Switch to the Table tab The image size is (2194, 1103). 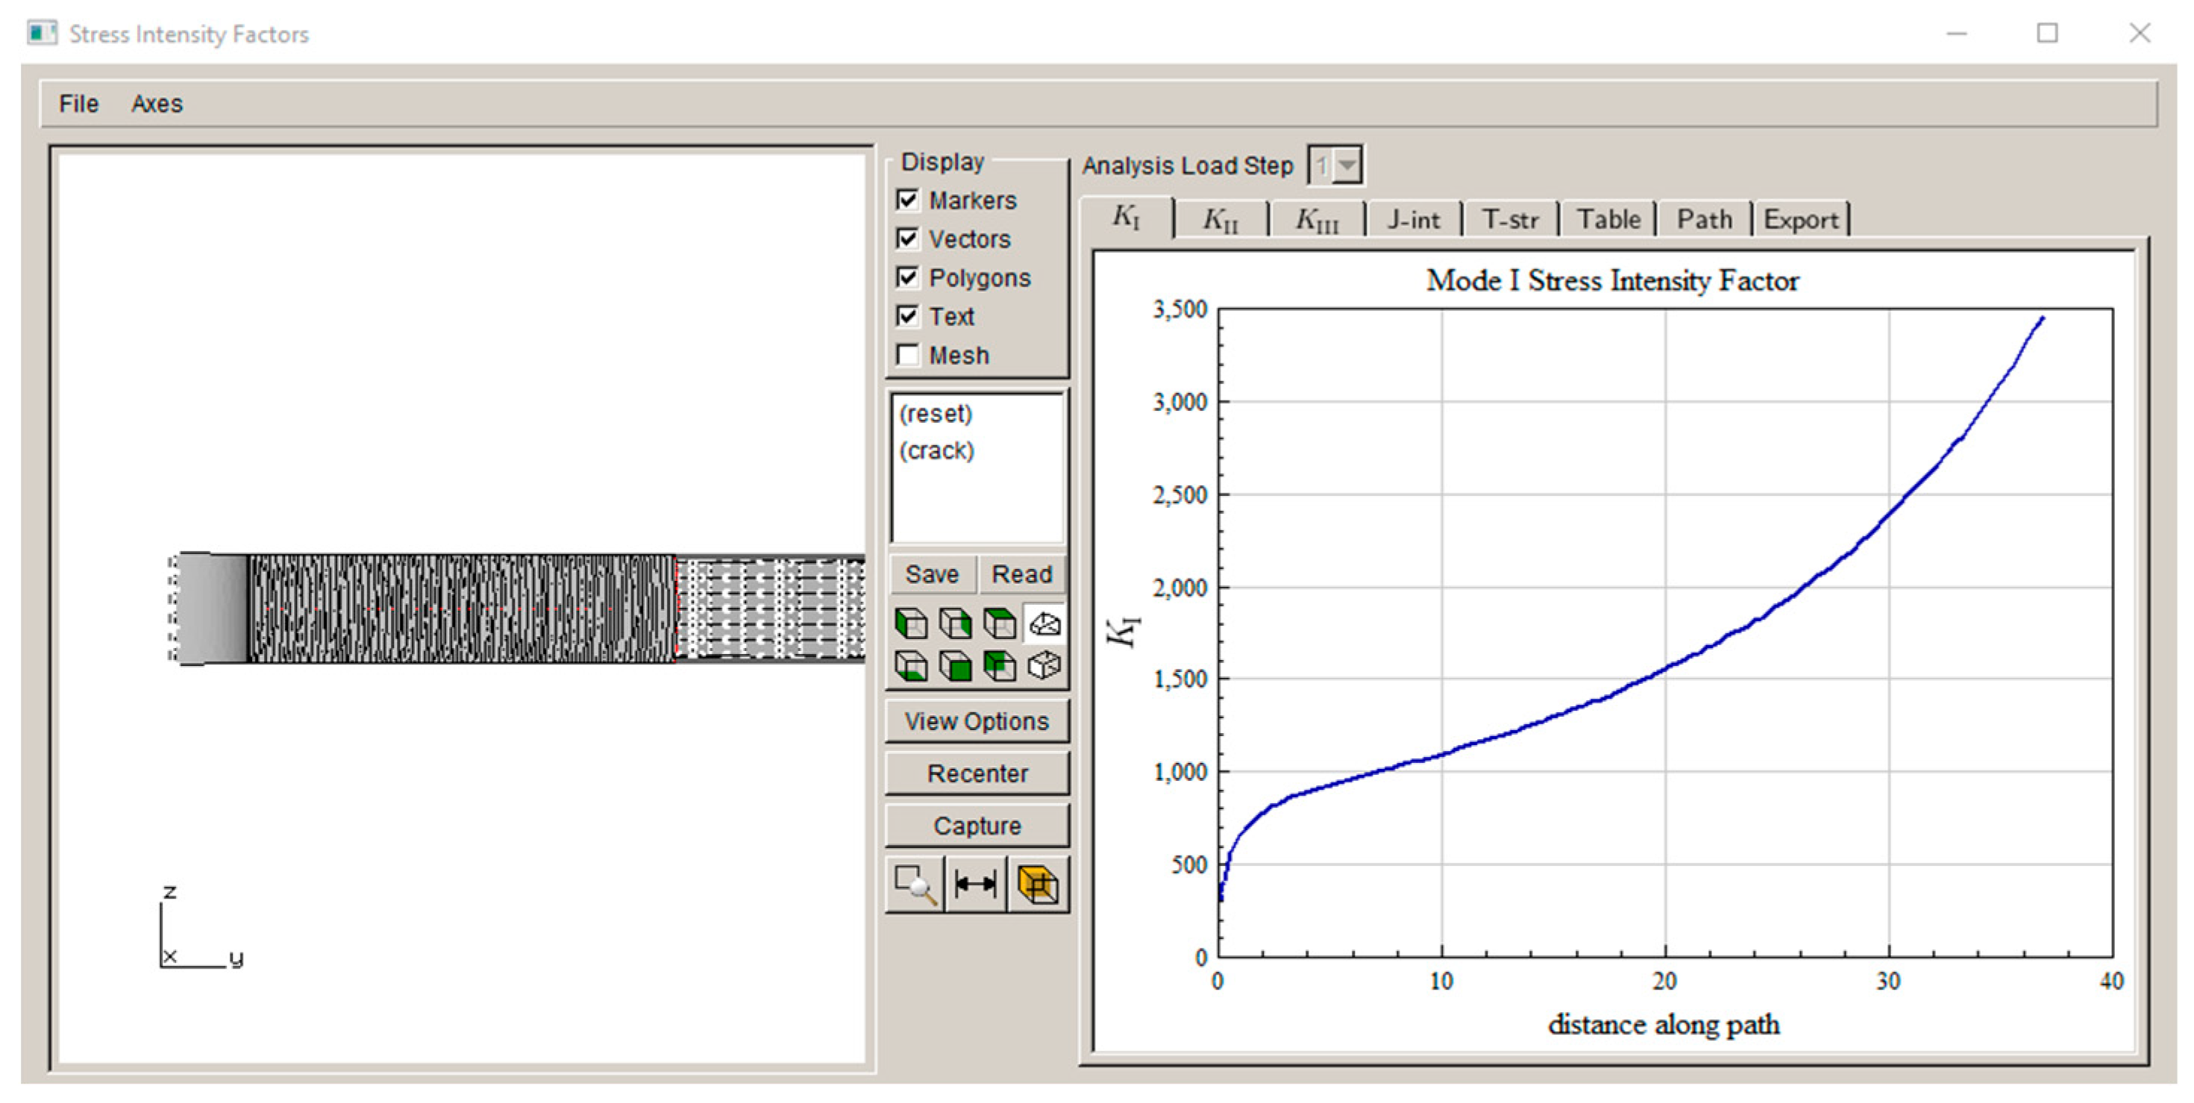[1608, 220]
